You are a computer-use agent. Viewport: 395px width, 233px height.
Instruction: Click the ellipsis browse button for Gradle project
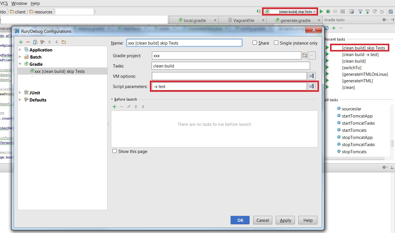(312, 55)
